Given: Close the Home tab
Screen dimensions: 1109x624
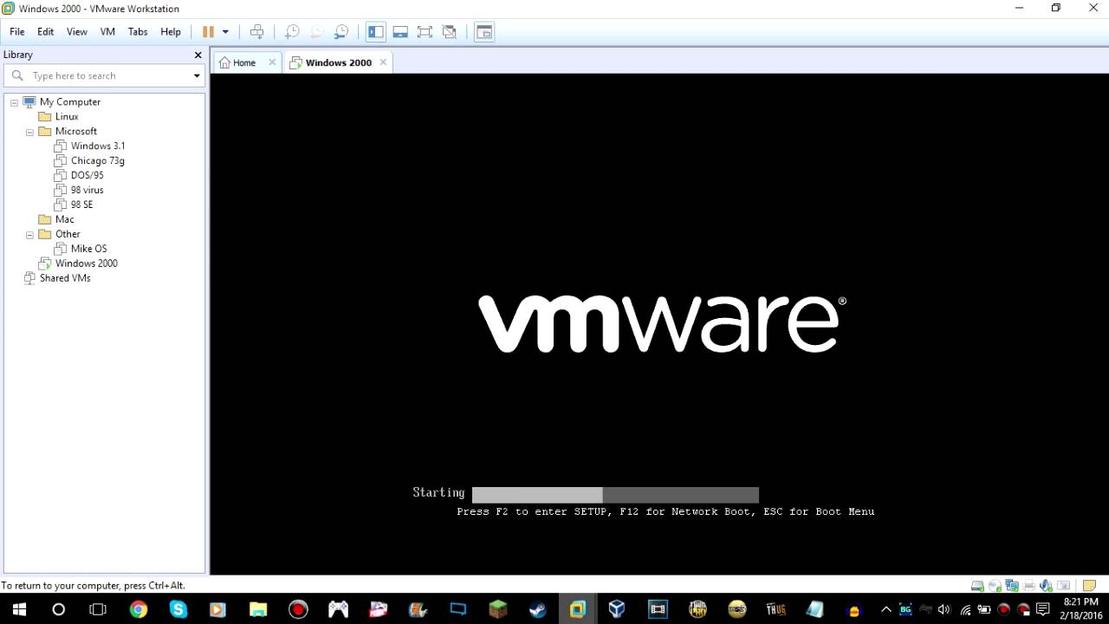Looking at the screenshot, I should coord(272,62).
